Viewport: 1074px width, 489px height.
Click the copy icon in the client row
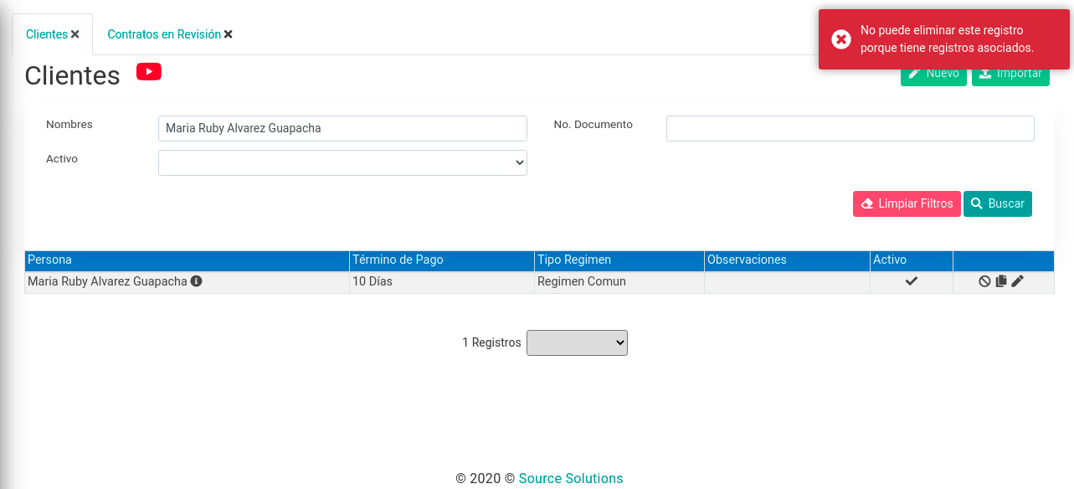[1000, 281]
